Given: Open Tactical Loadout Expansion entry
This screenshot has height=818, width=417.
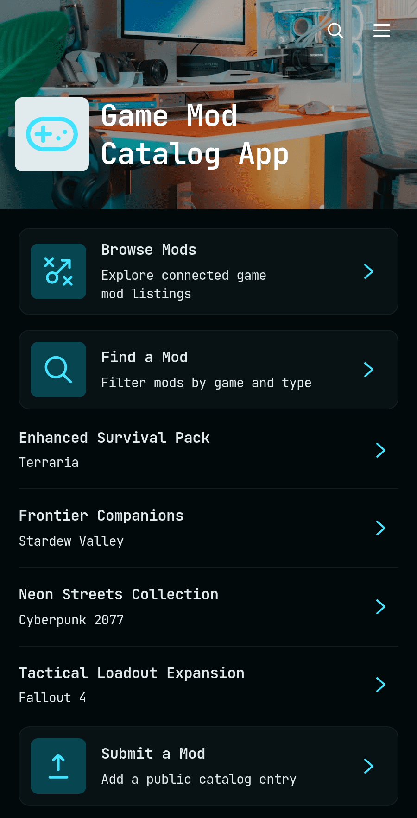Looking at the screenshot, I should pos(208,685).
